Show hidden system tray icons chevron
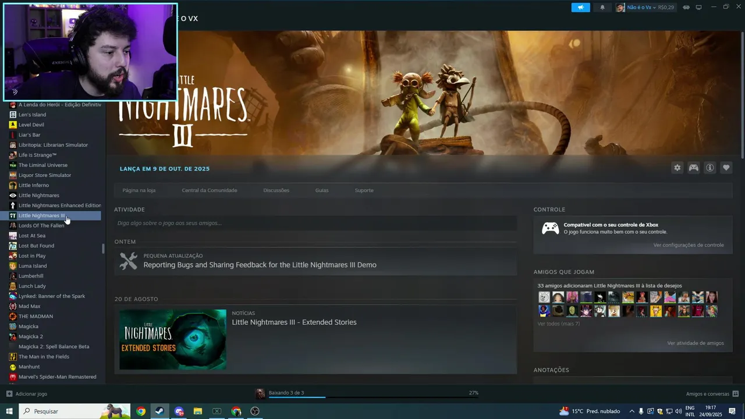Viewport: 745px width, 419px height. (632, 411)
